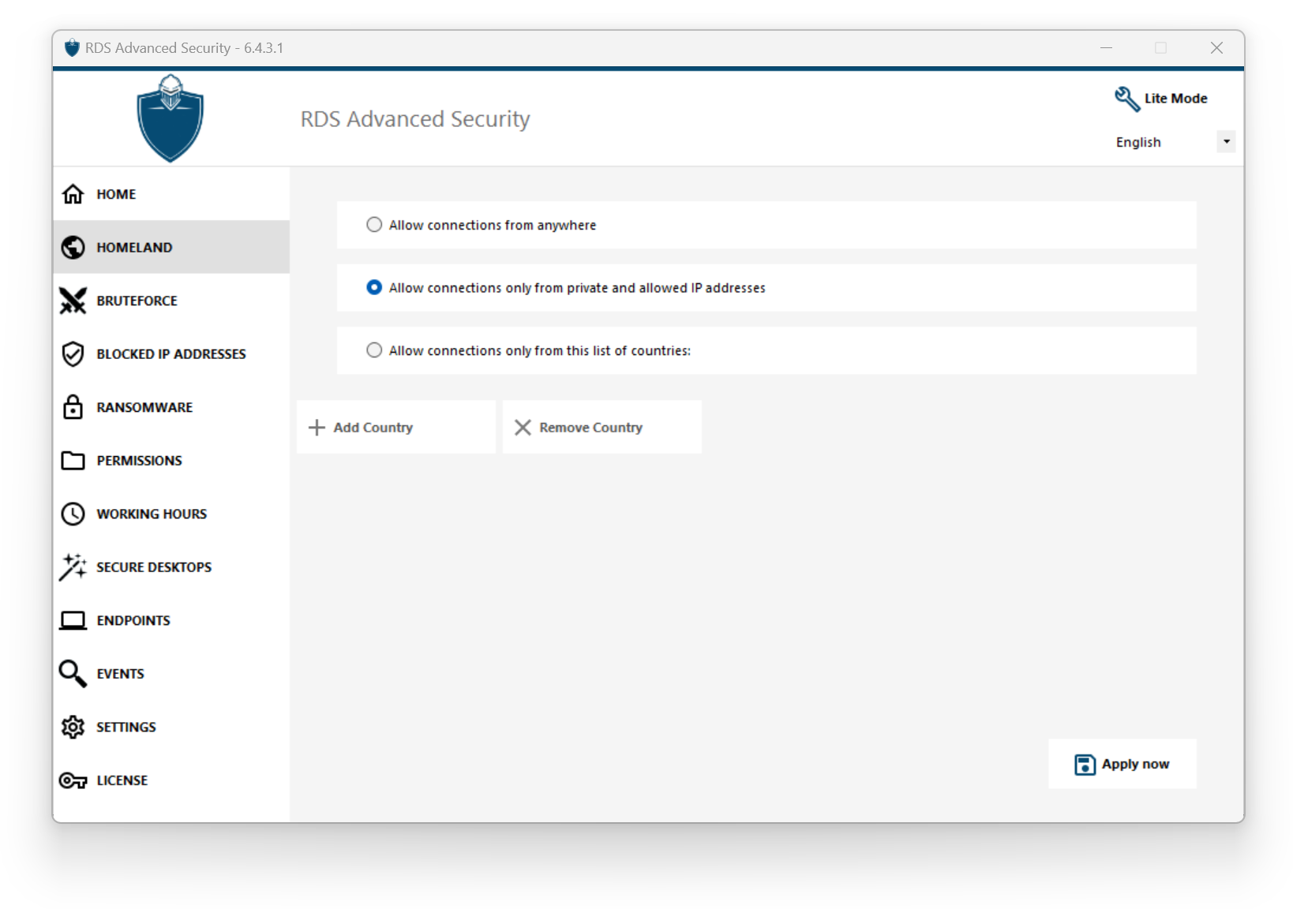Open the HOME menu item
1293x909 pixels.
click(171, 194)
